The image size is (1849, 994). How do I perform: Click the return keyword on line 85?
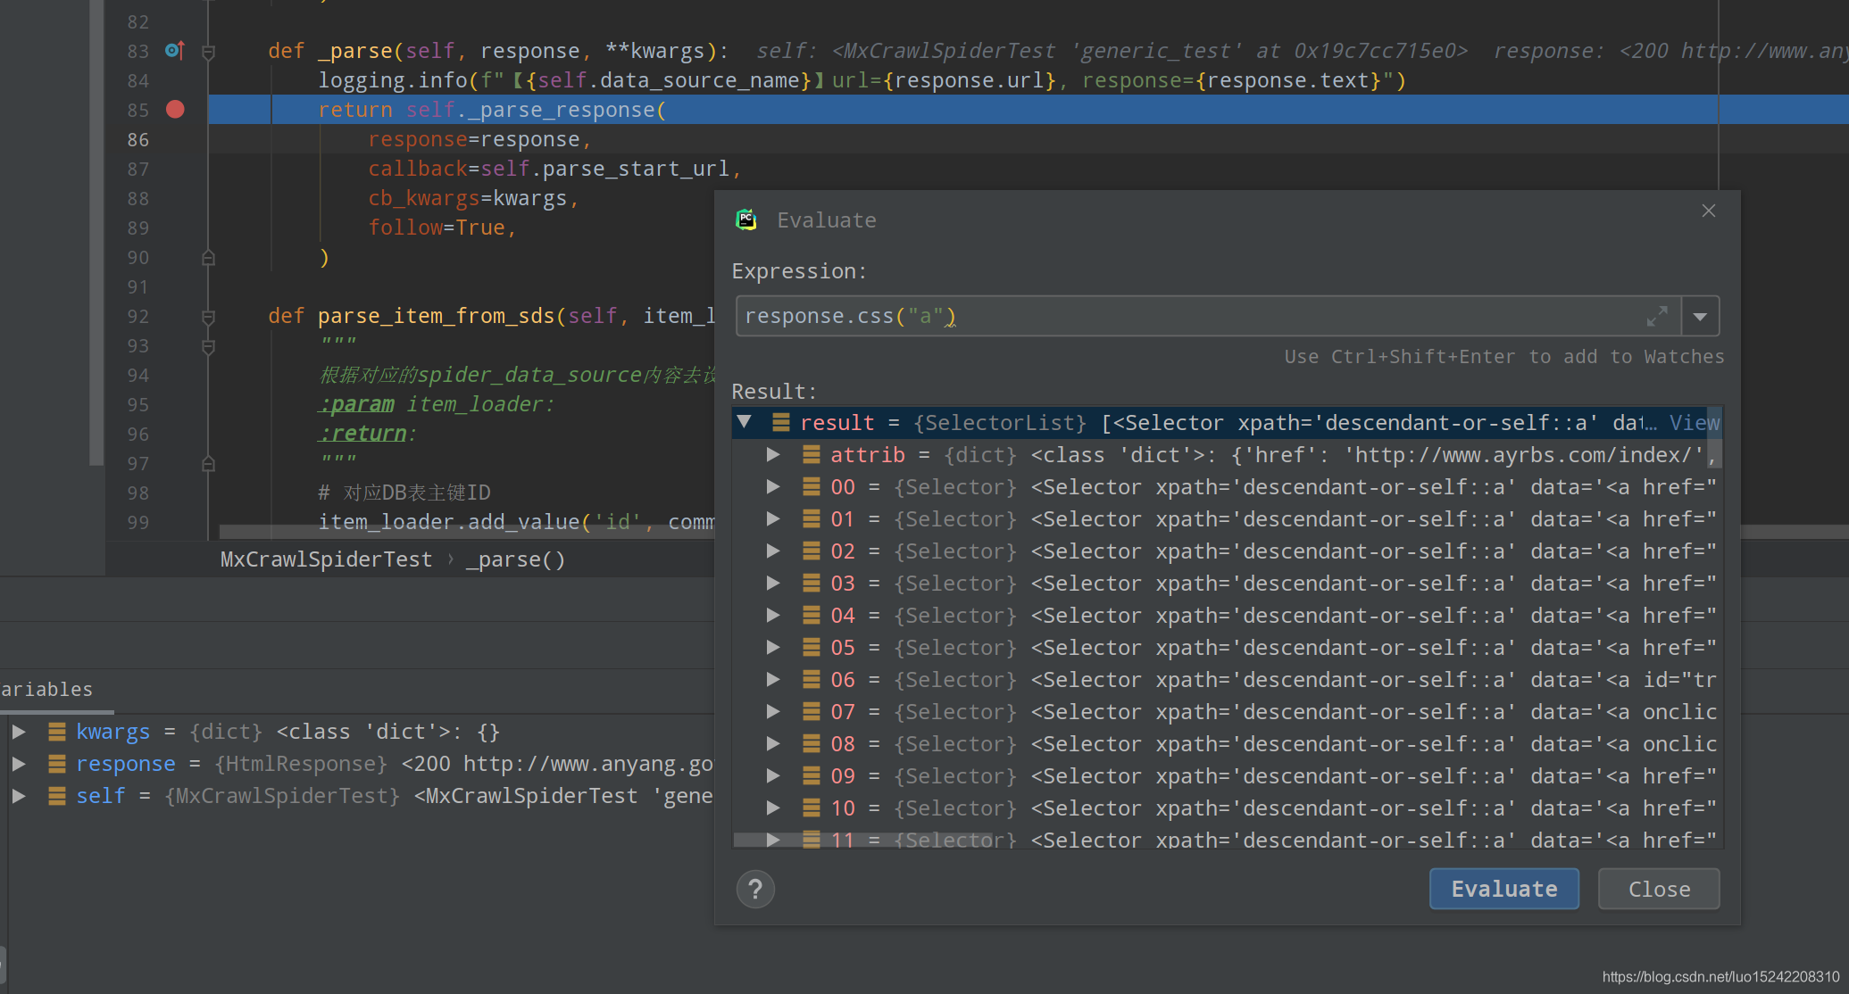coord(355,110)
